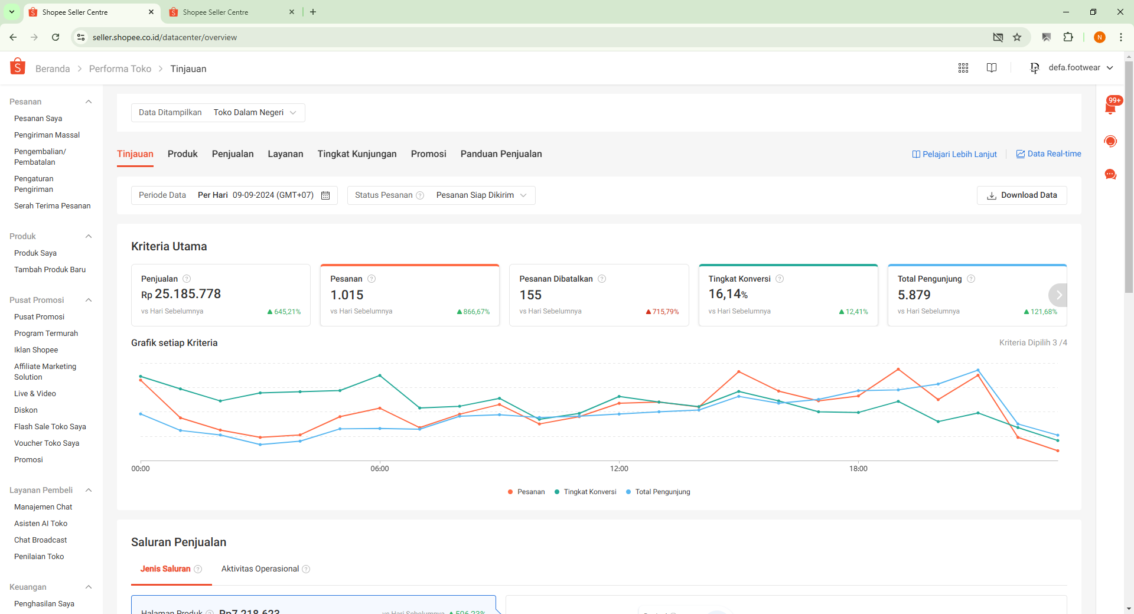Toggle the Total Pengunjung legend item

click(658, 492)
